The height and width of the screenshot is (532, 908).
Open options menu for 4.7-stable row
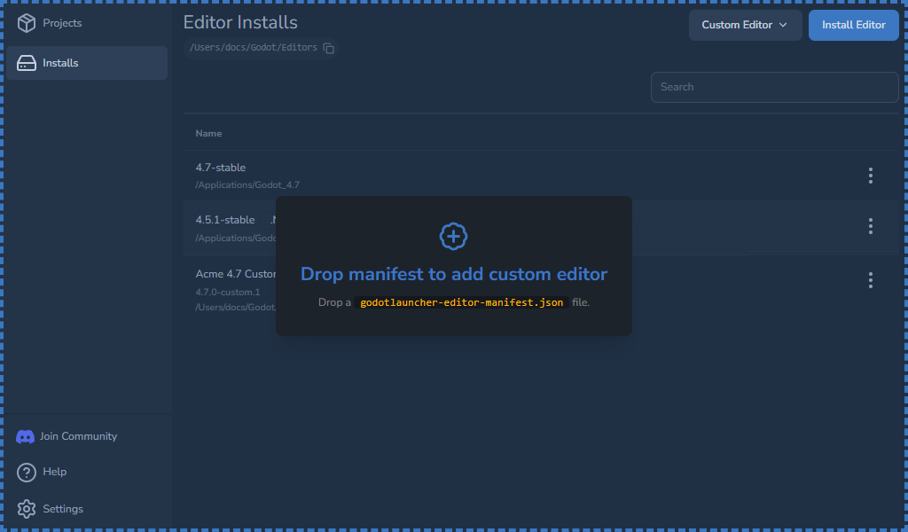871,176
